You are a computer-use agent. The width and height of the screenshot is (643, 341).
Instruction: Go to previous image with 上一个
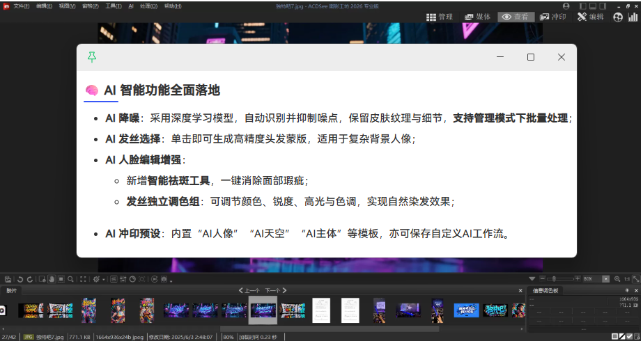point(249,290)
